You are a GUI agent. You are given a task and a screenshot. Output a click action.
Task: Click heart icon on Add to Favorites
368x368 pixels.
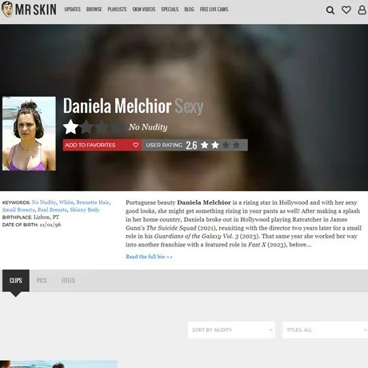coord(135,145)
